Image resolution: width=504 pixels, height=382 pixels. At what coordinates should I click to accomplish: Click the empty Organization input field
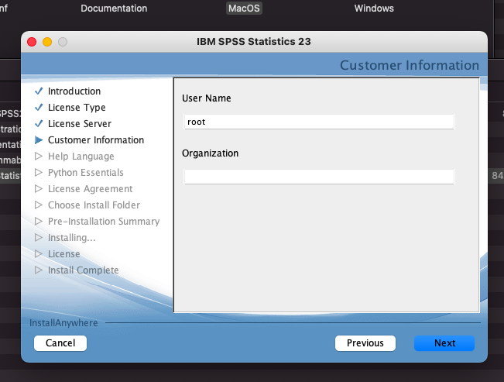tap(319, 177)
